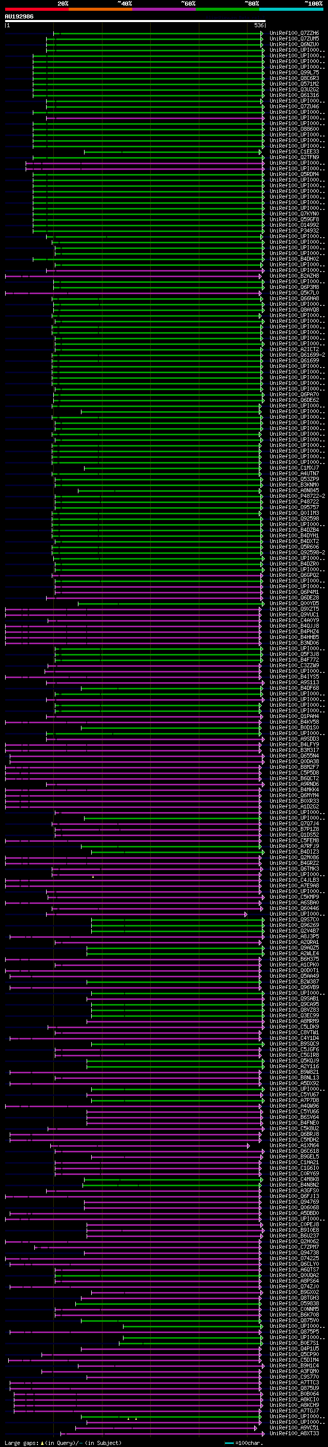The height and width of the screenshot is (1447, 328).
Task: Click the UniRef100_Q7KYN0 label
Action: (294, 214)
